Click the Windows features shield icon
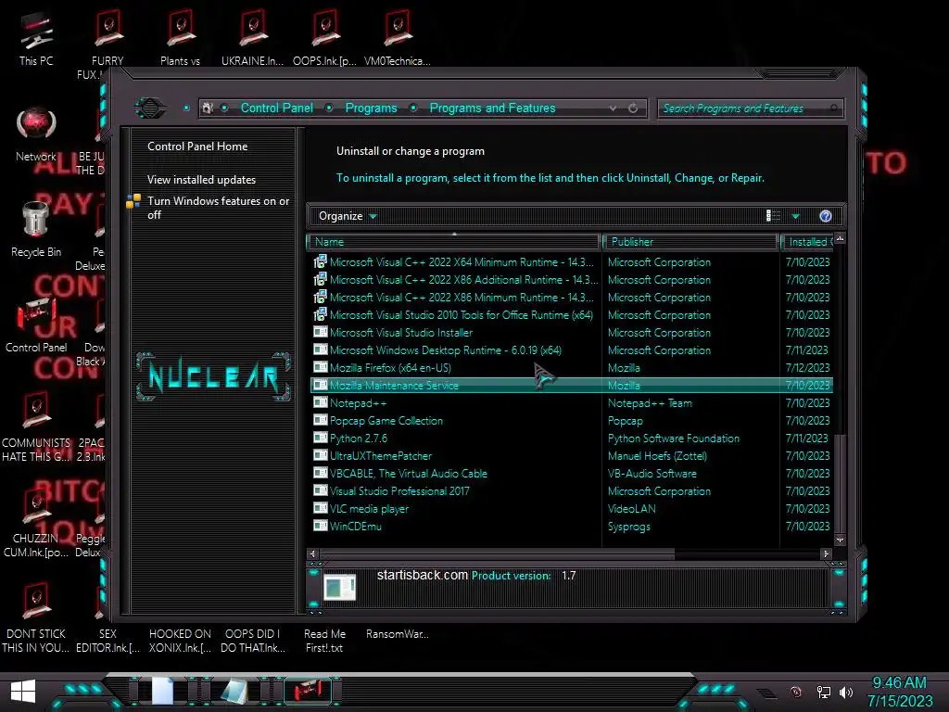This screenshot has width=949, height=712. pos(133,201)
